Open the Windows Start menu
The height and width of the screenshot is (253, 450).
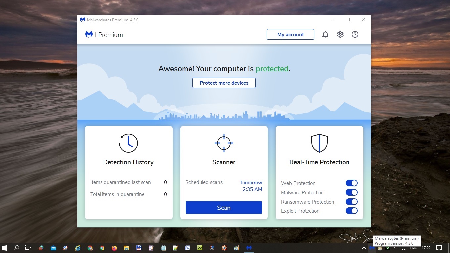[5, 248]
